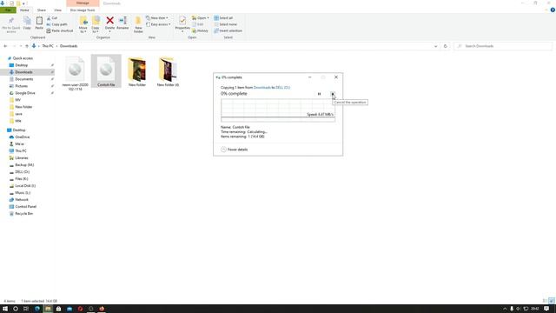Switch to the Home ribbon tab
The width and height of the screenshot is (556, 313).
pos(24,10)
